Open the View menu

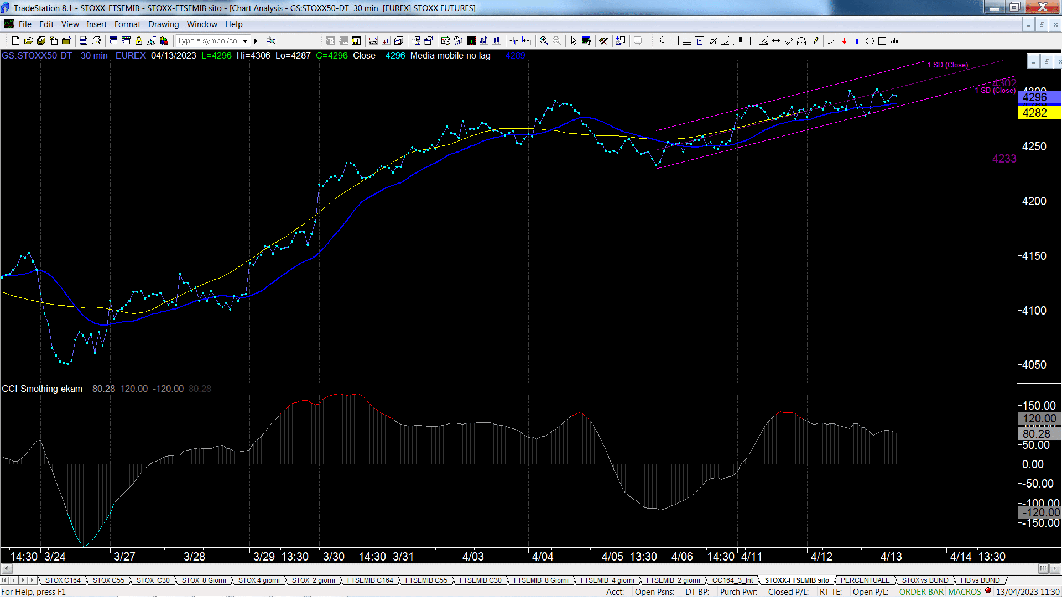(70, 24)
